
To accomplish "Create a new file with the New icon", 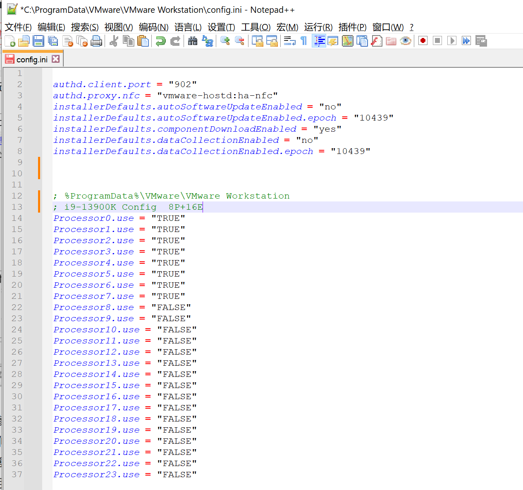I will coord(10,41).
